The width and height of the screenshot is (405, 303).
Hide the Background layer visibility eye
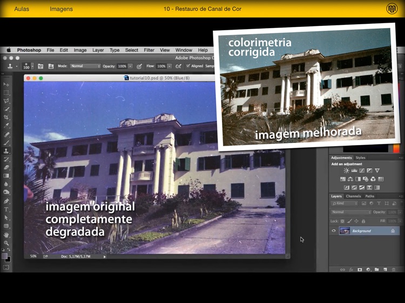(334, 231)
